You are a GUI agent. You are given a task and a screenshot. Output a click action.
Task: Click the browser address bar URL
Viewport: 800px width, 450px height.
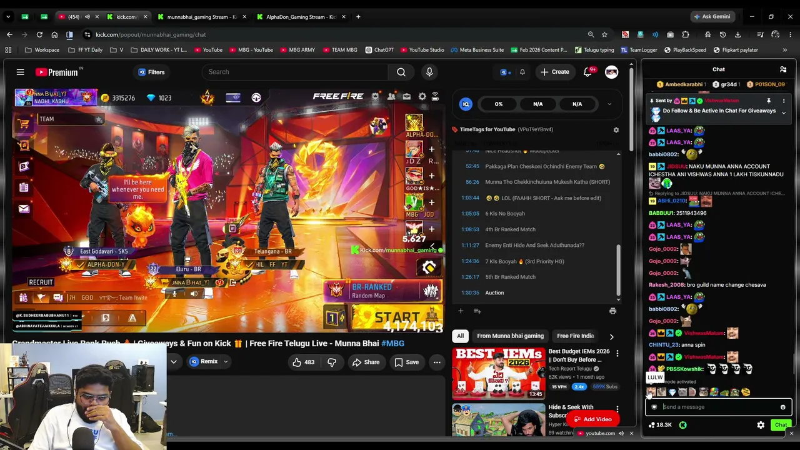click(x=151, y=34)
